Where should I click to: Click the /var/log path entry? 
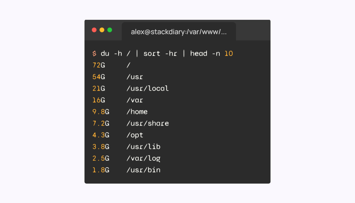point(144,159)
